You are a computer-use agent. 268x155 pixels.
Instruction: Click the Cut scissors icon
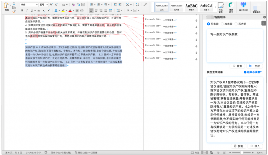[14, 4]
